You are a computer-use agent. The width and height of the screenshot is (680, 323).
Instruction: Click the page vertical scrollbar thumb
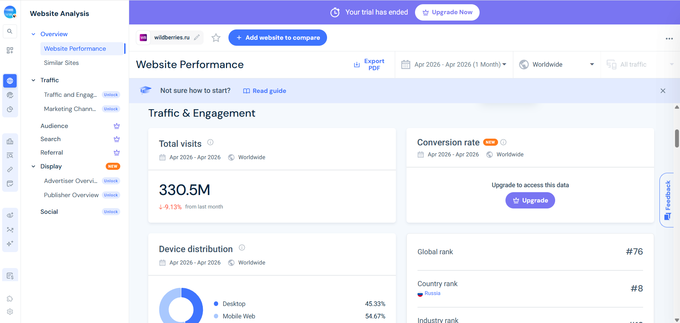(x=677, y=138)
